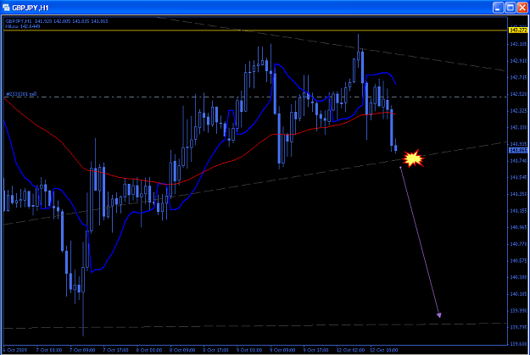Click the 140.965 price scale label

[518, 227]
